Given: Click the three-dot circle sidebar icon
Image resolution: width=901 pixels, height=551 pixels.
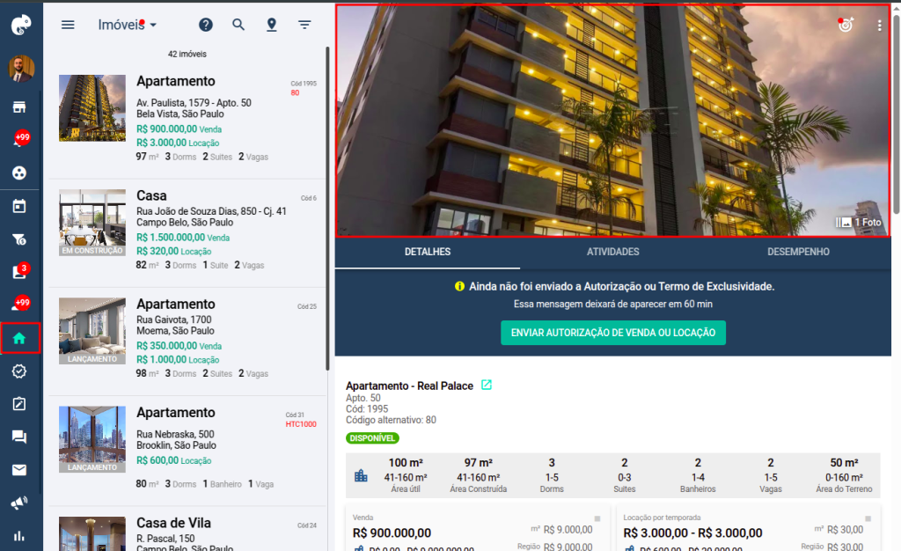Looking at the screenshot, I should click(x=19, y=173).
